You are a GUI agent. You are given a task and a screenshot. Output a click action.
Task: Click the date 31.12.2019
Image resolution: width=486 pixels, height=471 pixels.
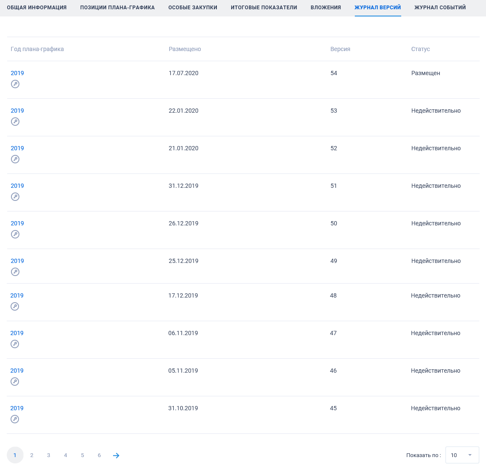click(x=184, y=186)
